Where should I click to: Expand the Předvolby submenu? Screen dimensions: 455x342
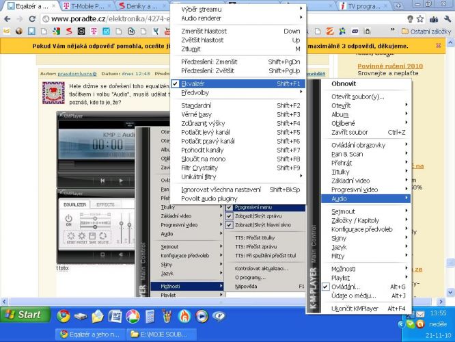tap(238, 93)
